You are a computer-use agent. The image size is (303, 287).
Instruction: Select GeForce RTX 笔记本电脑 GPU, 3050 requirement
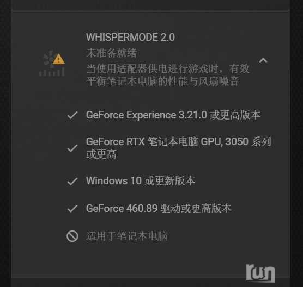[179, 148]
